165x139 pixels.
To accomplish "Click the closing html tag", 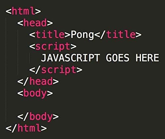I will pyautogui.click(x=26, y=128).
